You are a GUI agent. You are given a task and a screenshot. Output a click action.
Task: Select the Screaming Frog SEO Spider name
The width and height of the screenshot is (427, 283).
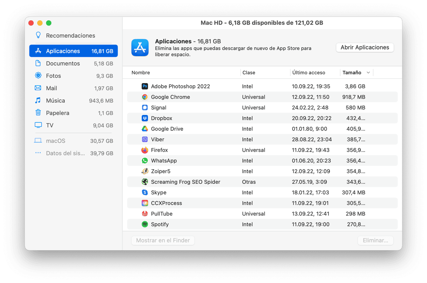click(186, 182)
